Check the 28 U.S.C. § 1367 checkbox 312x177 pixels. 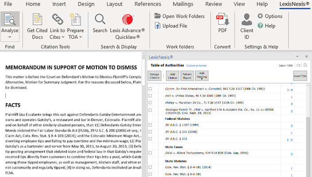150,125
